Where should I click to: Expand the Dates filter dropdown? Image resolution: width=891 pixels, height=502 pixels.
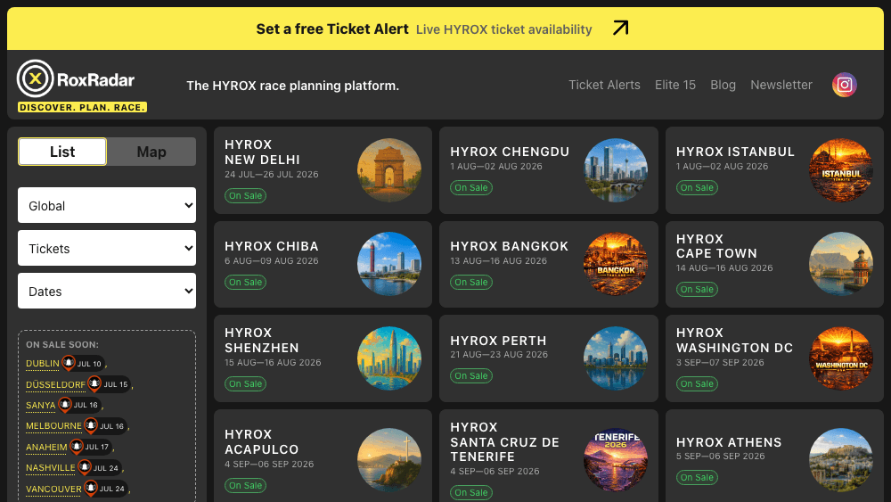click(107, 291)
